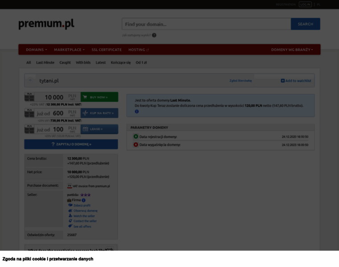339x267 pixels.
Task: Open Hosting external link in menu
Action: [x=139, y=49]
